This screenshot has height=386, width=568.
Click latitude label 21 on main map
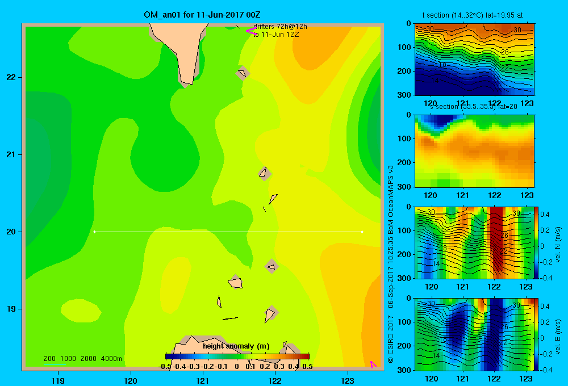(x=11, y=154)
